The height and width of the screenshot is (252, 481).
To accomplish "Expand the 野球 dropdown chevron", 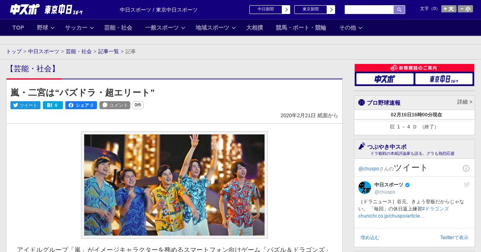I will click(x=53, y=28).
